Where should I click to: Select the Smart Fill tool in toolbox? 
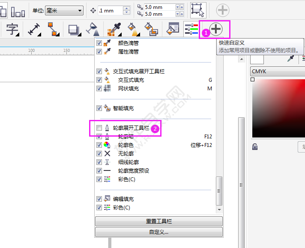point(151,29)
